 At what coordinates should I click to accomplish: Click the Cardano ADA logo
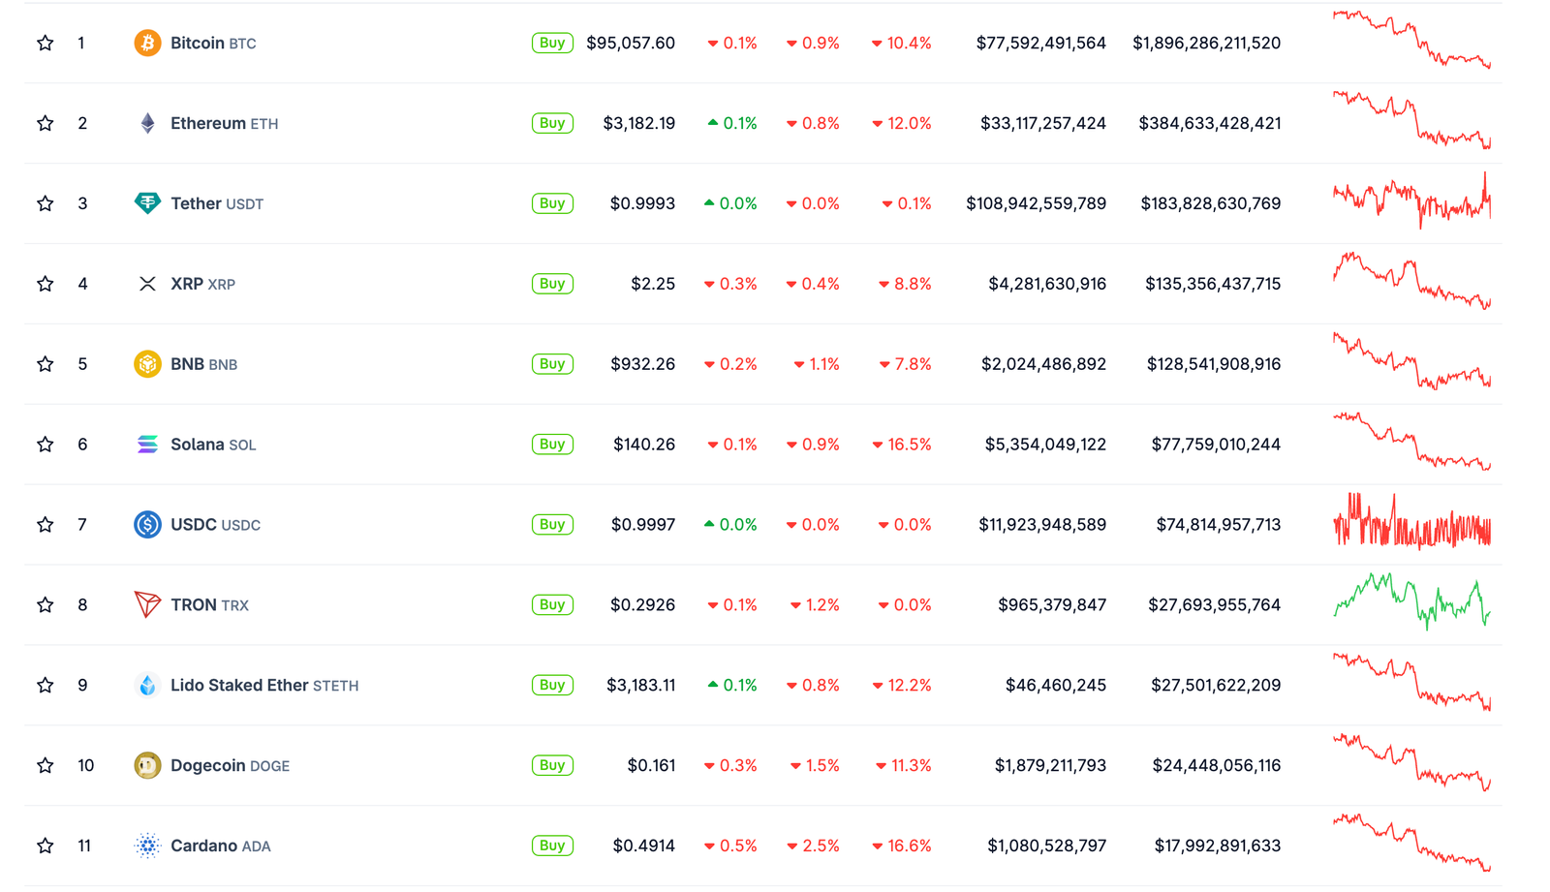pyautogui.click(x=146, y=845)
